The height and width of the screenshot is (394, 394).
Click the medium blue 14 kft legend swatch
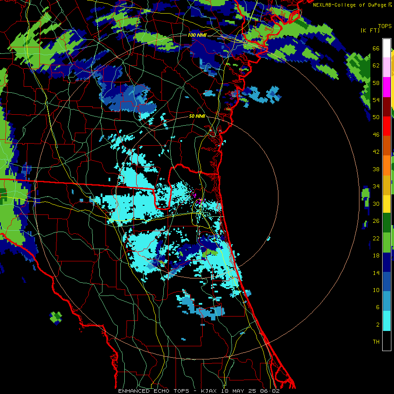387,281
